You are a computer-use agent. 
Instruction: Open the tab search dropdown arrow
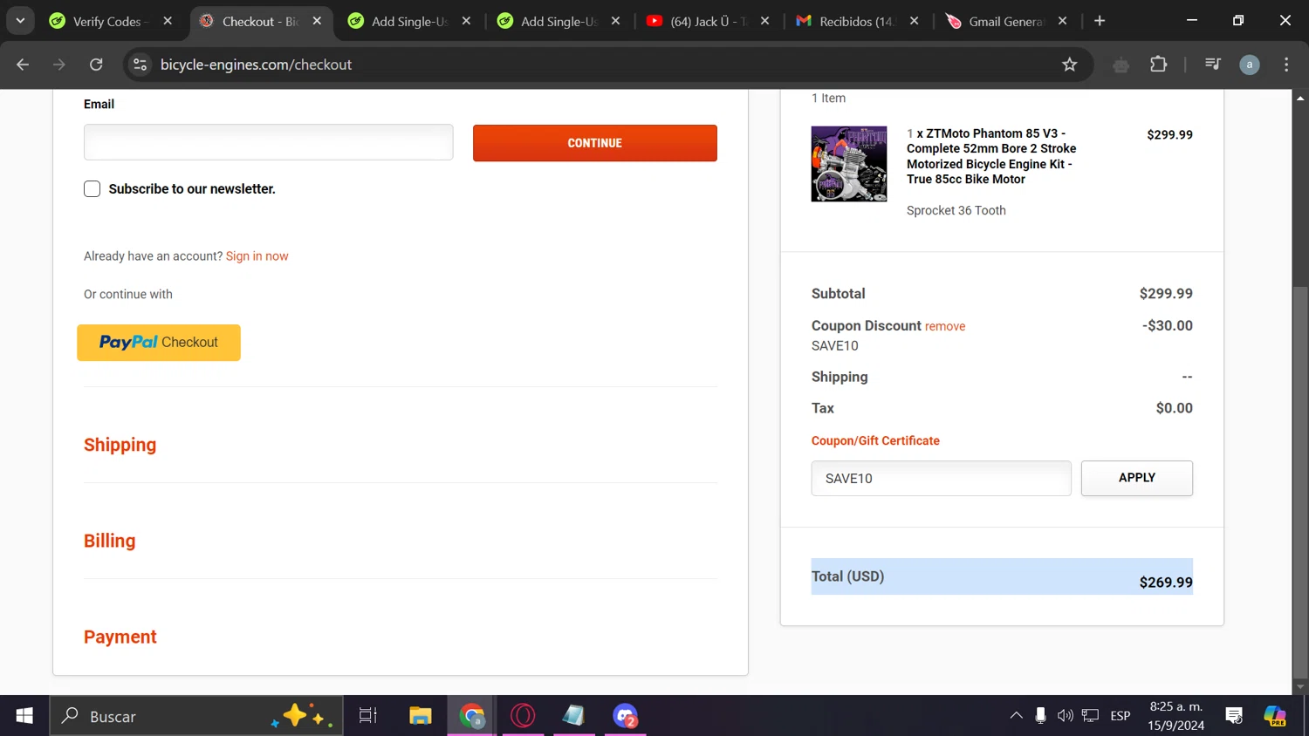[x=20, y=21]
